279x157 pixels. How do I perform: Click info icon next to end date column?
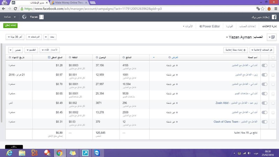click(x=10, y=57)
